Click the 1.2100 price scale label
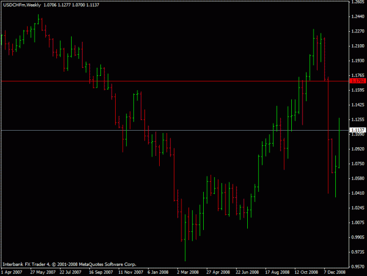Viewport: 367px width, 276px height. (x=358, y=46)
